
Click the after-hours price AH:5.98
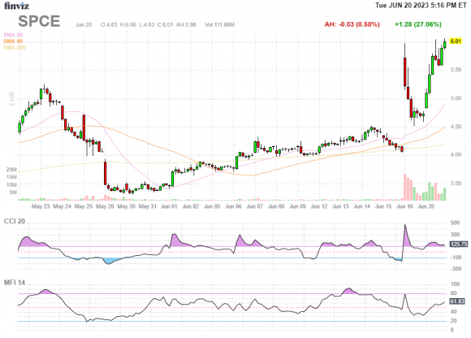(186, 24)
